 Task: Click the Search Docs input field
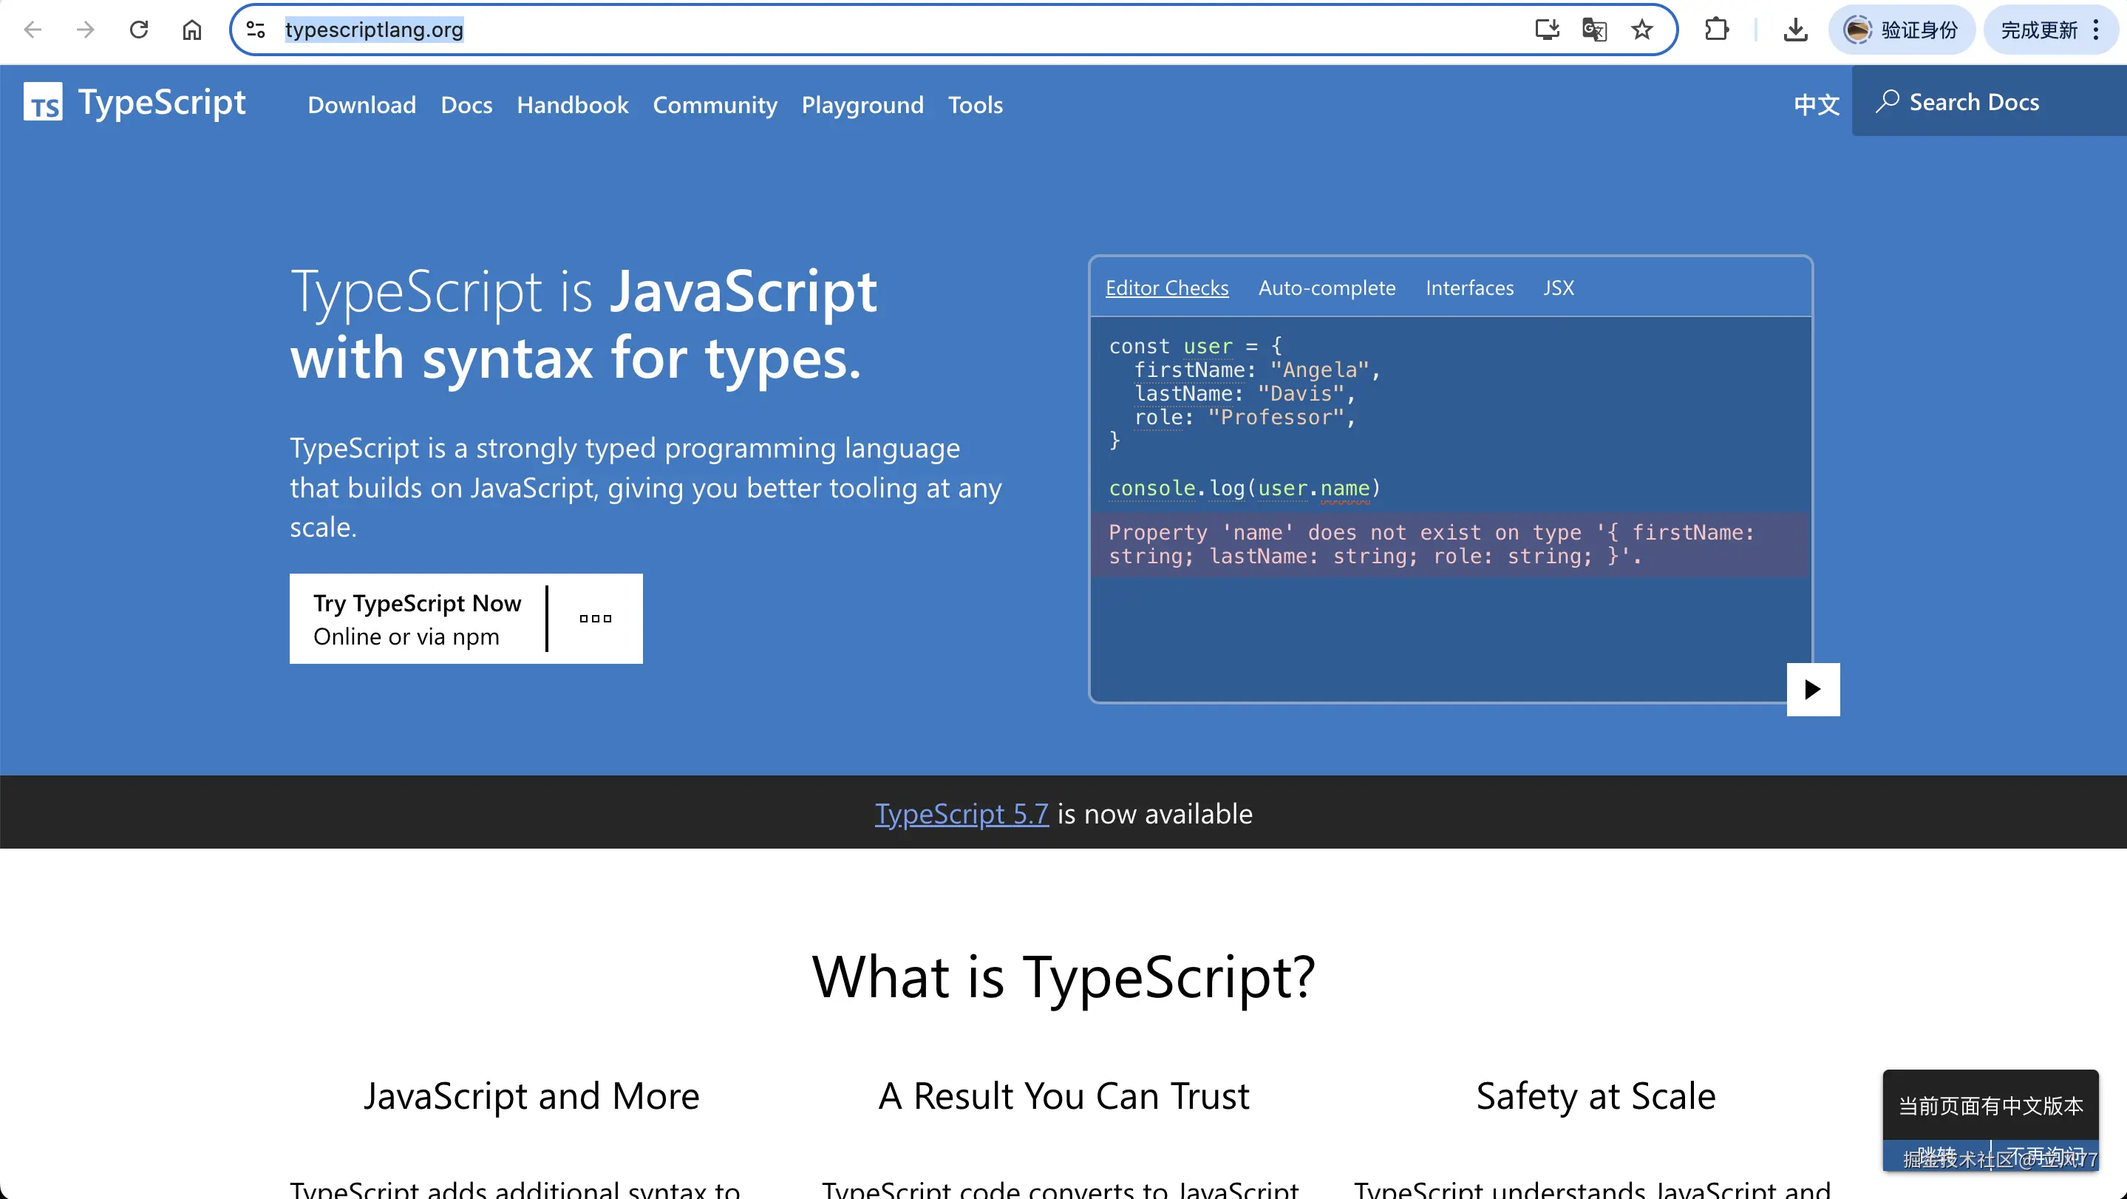click(x=1988, y=103)
